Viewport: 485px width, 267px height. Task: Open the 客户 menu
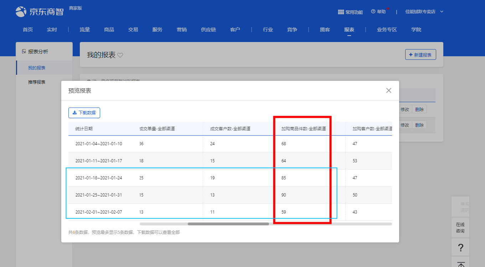235,30
